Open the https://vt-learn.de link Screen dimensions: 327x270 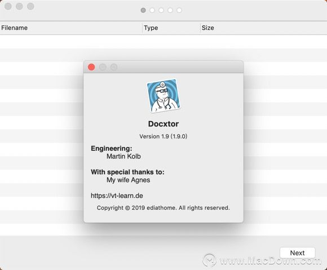coord(117,196)
